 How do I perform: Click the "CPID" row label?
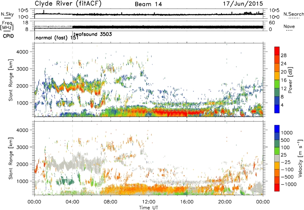coord(8,36)
